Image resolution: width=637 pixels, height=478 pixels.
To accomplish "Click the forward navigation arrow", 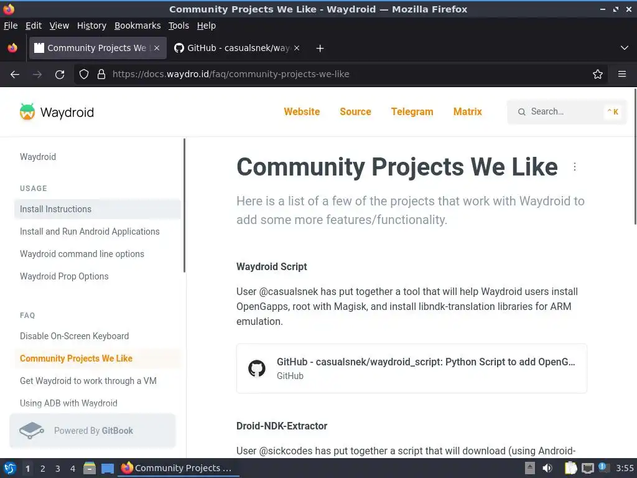I will pyautogui.click(x=37, y=75).
